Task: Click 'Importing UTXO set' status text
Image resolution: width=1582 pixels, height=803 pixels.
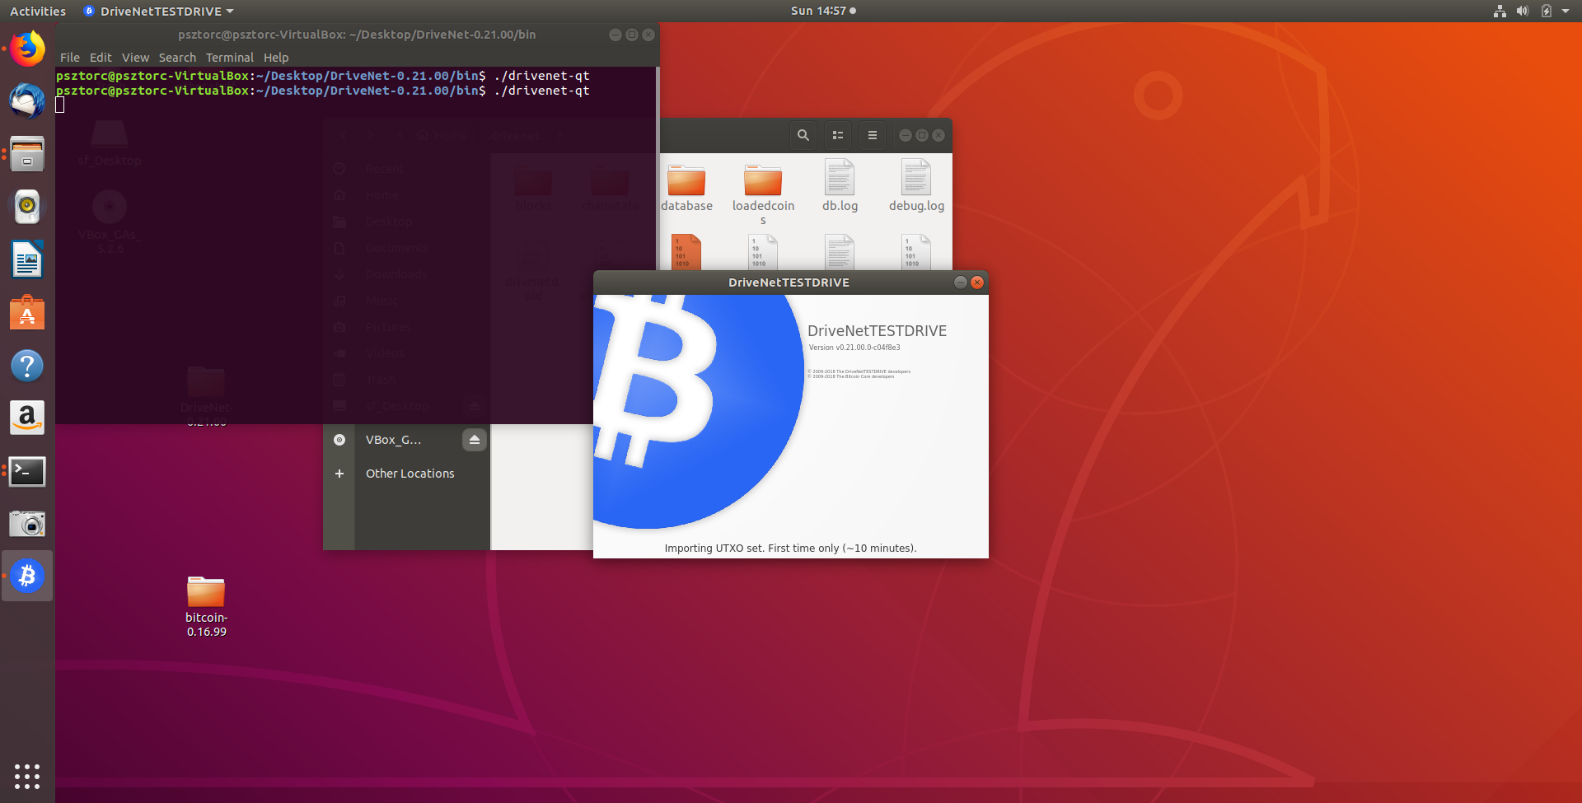Action: click(x=790, y=549)
